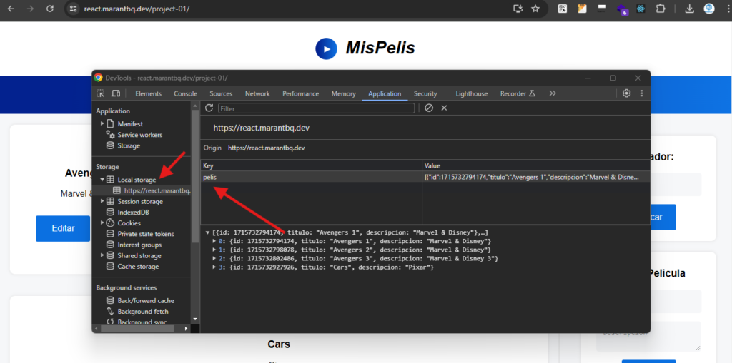Switch to the Security tab
The width and height of the screenshot is (732, 363).
click(425, 93)
